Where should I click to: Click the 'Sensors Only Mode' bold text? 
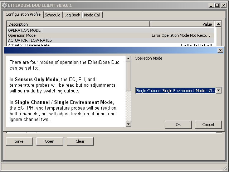click(x=36, y=79)
